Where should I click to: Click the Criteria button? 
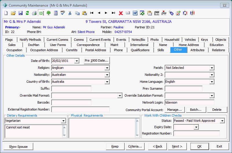pyautogui.click(x=135, y=146)
